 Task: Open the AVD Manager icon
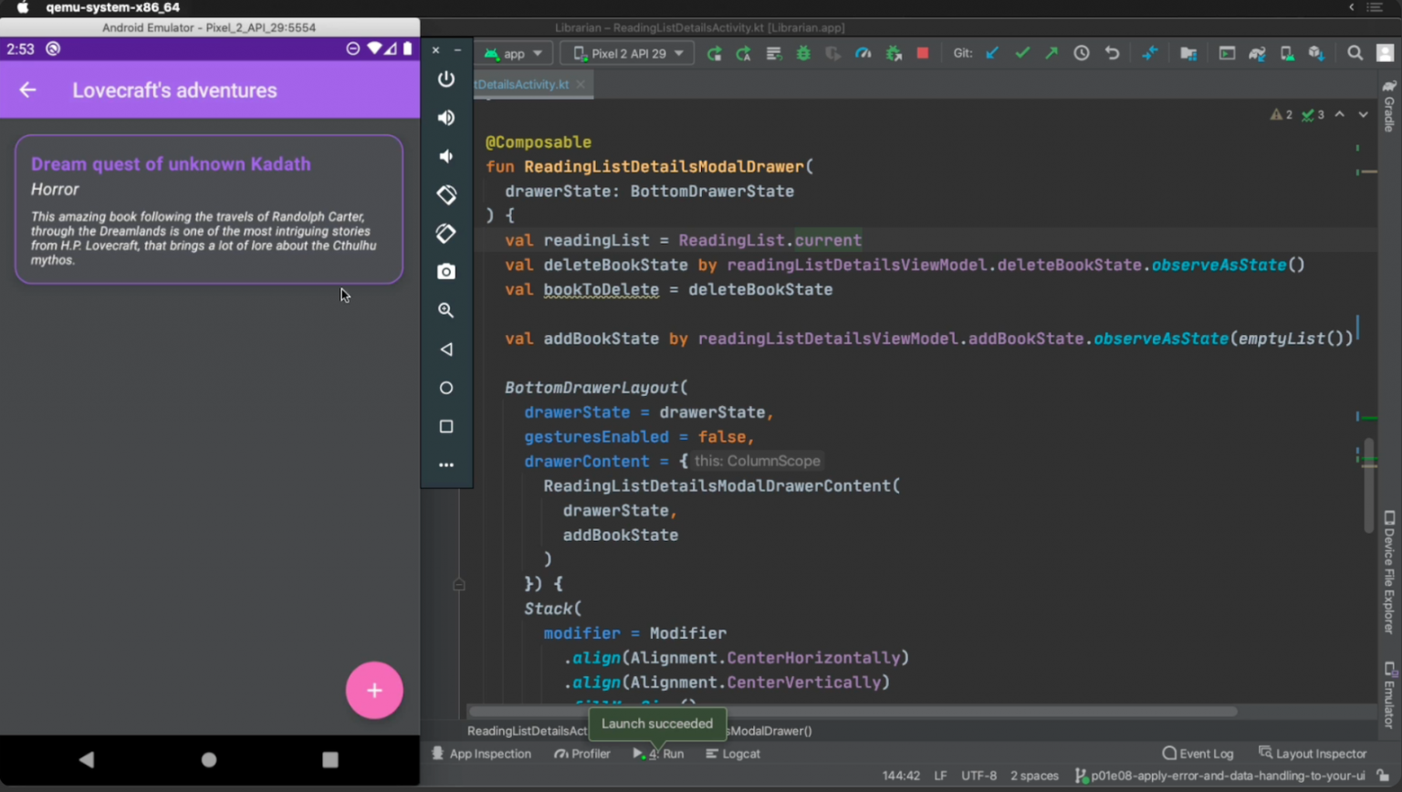pyautogui.click(x=1287, y=54)
